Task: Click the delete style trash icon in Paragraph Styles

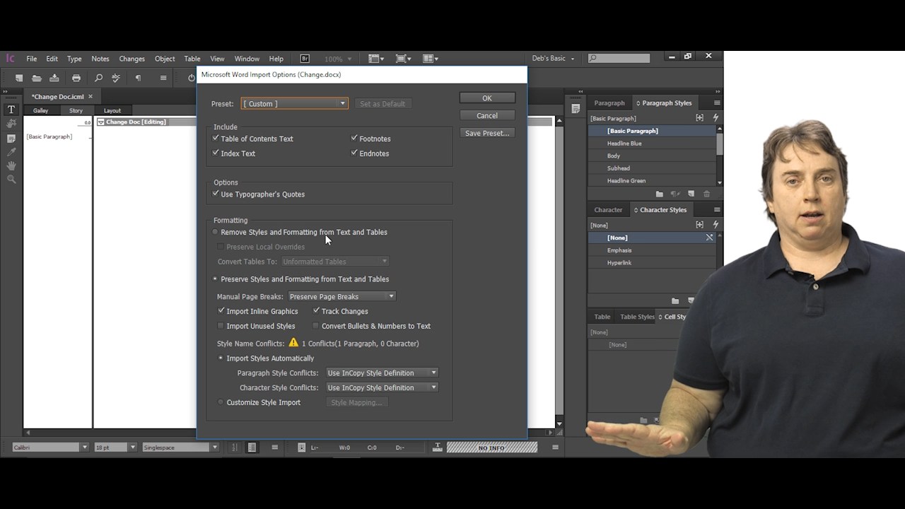Action: click(x=706, y=194)
